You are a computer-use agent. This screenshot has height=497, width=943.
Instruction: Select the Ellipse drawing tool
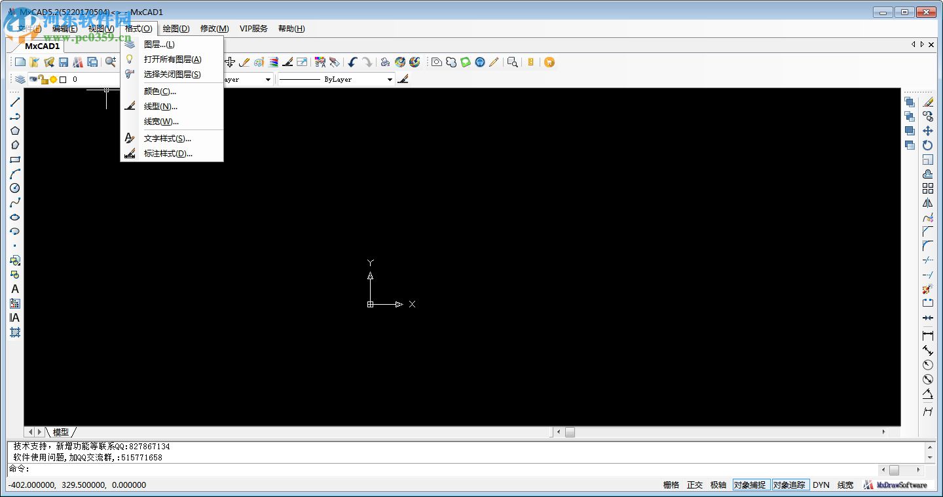coord(14,217)
